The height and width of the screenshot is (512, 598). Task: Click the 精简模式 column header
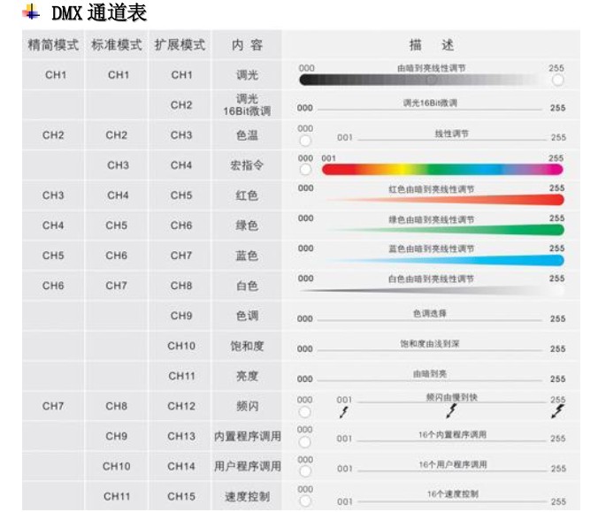click(53, 45)
